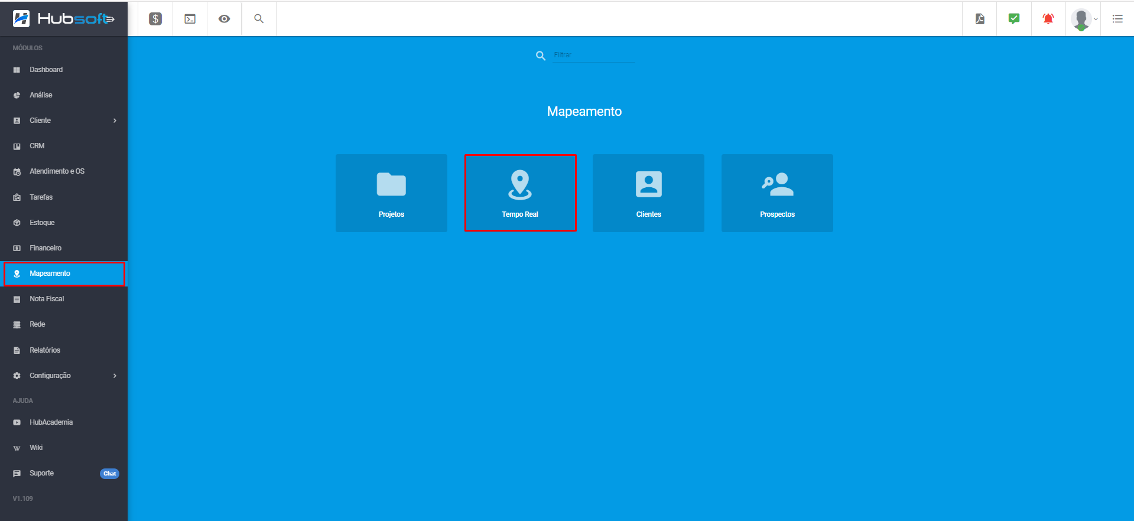Viewport: 1134px width, 521px height.
Task: Click the Nota Fiscal sidebar icon
Action: [x=17, y=299]
